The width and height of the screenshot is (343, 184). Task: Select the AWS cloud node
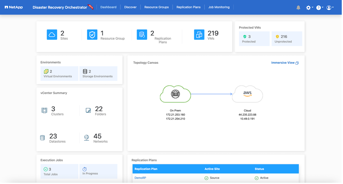[247, 94]
